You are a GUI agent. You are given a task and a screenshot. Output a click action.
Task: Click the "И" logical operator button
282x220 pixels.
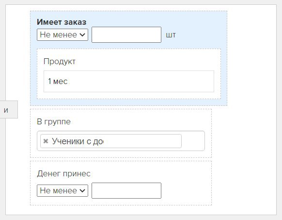[8, 110]
